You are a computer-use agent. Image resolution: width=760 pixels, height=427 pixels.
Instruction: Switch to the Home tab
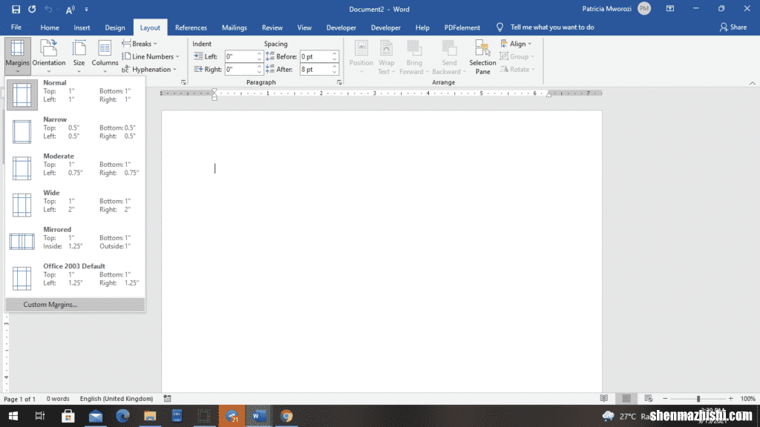tap(50, 27)
